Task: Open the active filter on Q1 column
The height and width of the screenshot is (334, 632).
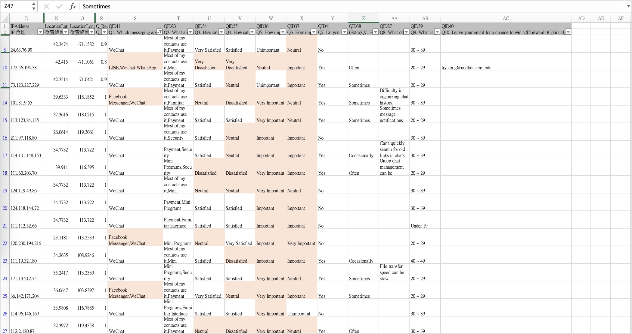Action: (160, 32)
